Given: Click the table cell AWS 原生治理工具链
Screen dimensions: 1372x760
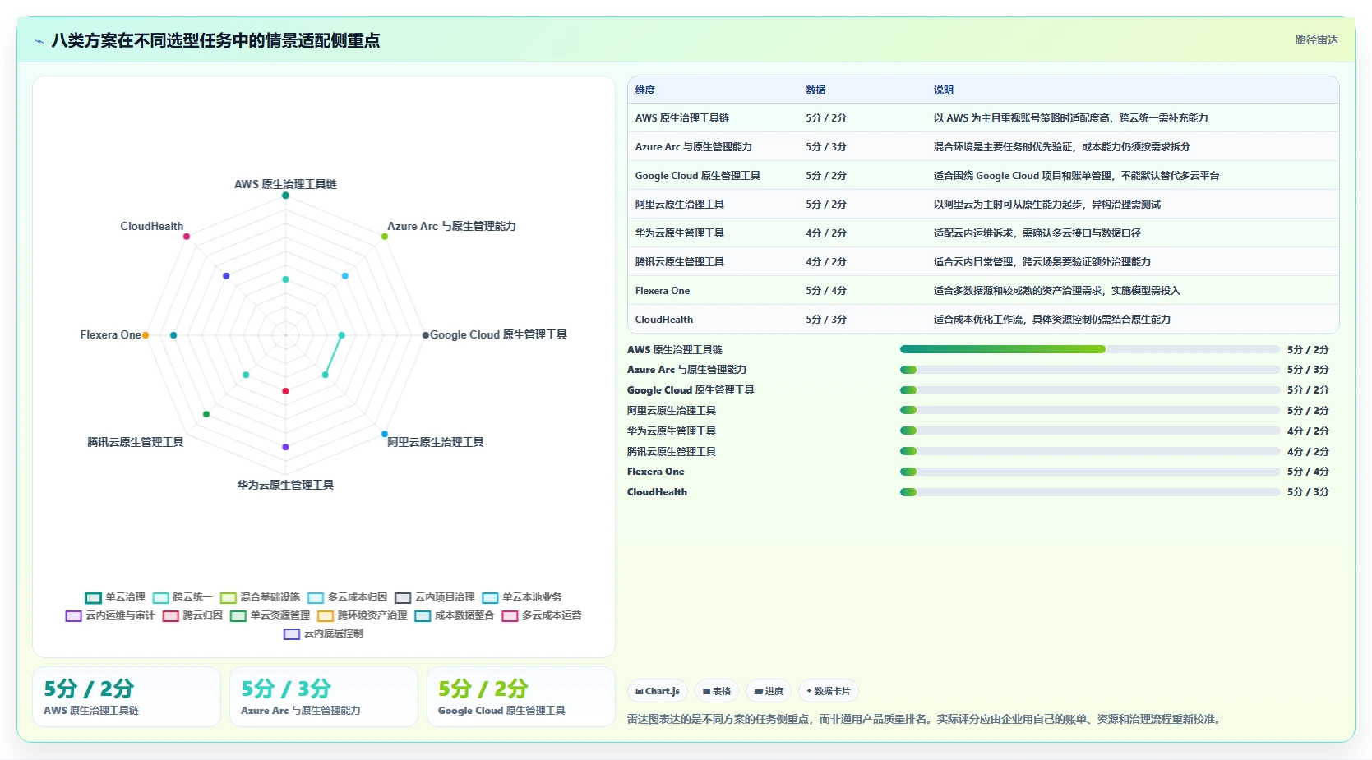Looking at the screenshot, I should pyautogui.click(x=682, y=118).
